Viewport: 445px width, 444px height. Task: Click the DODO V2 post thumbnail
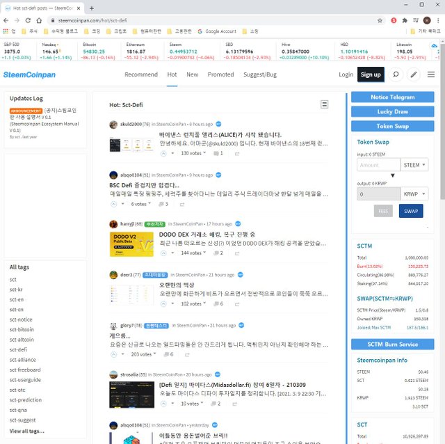131,244
